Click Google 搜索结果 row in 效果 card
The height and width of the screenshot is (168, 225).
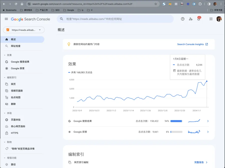click(138, 121)
